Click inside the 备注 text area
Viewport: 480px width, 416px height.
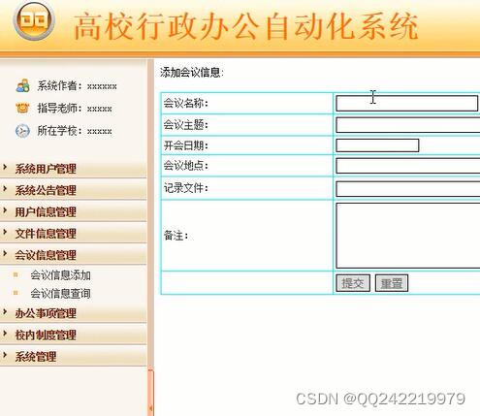tap(408, 236)
